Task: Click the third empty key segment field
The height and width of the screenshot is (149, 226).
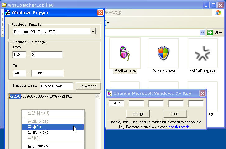Action: coord(156,103)
